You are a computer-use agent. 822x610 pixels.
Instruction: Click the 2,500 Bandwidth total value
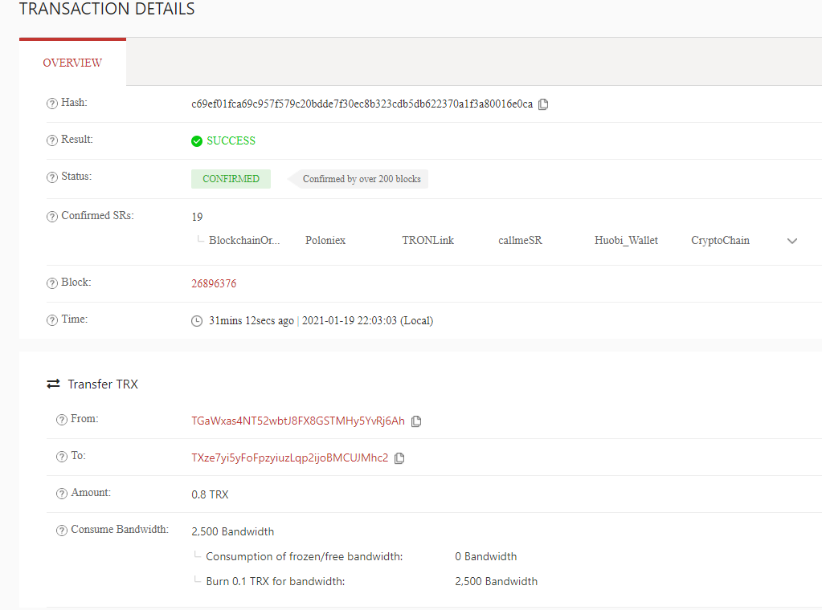233,531
